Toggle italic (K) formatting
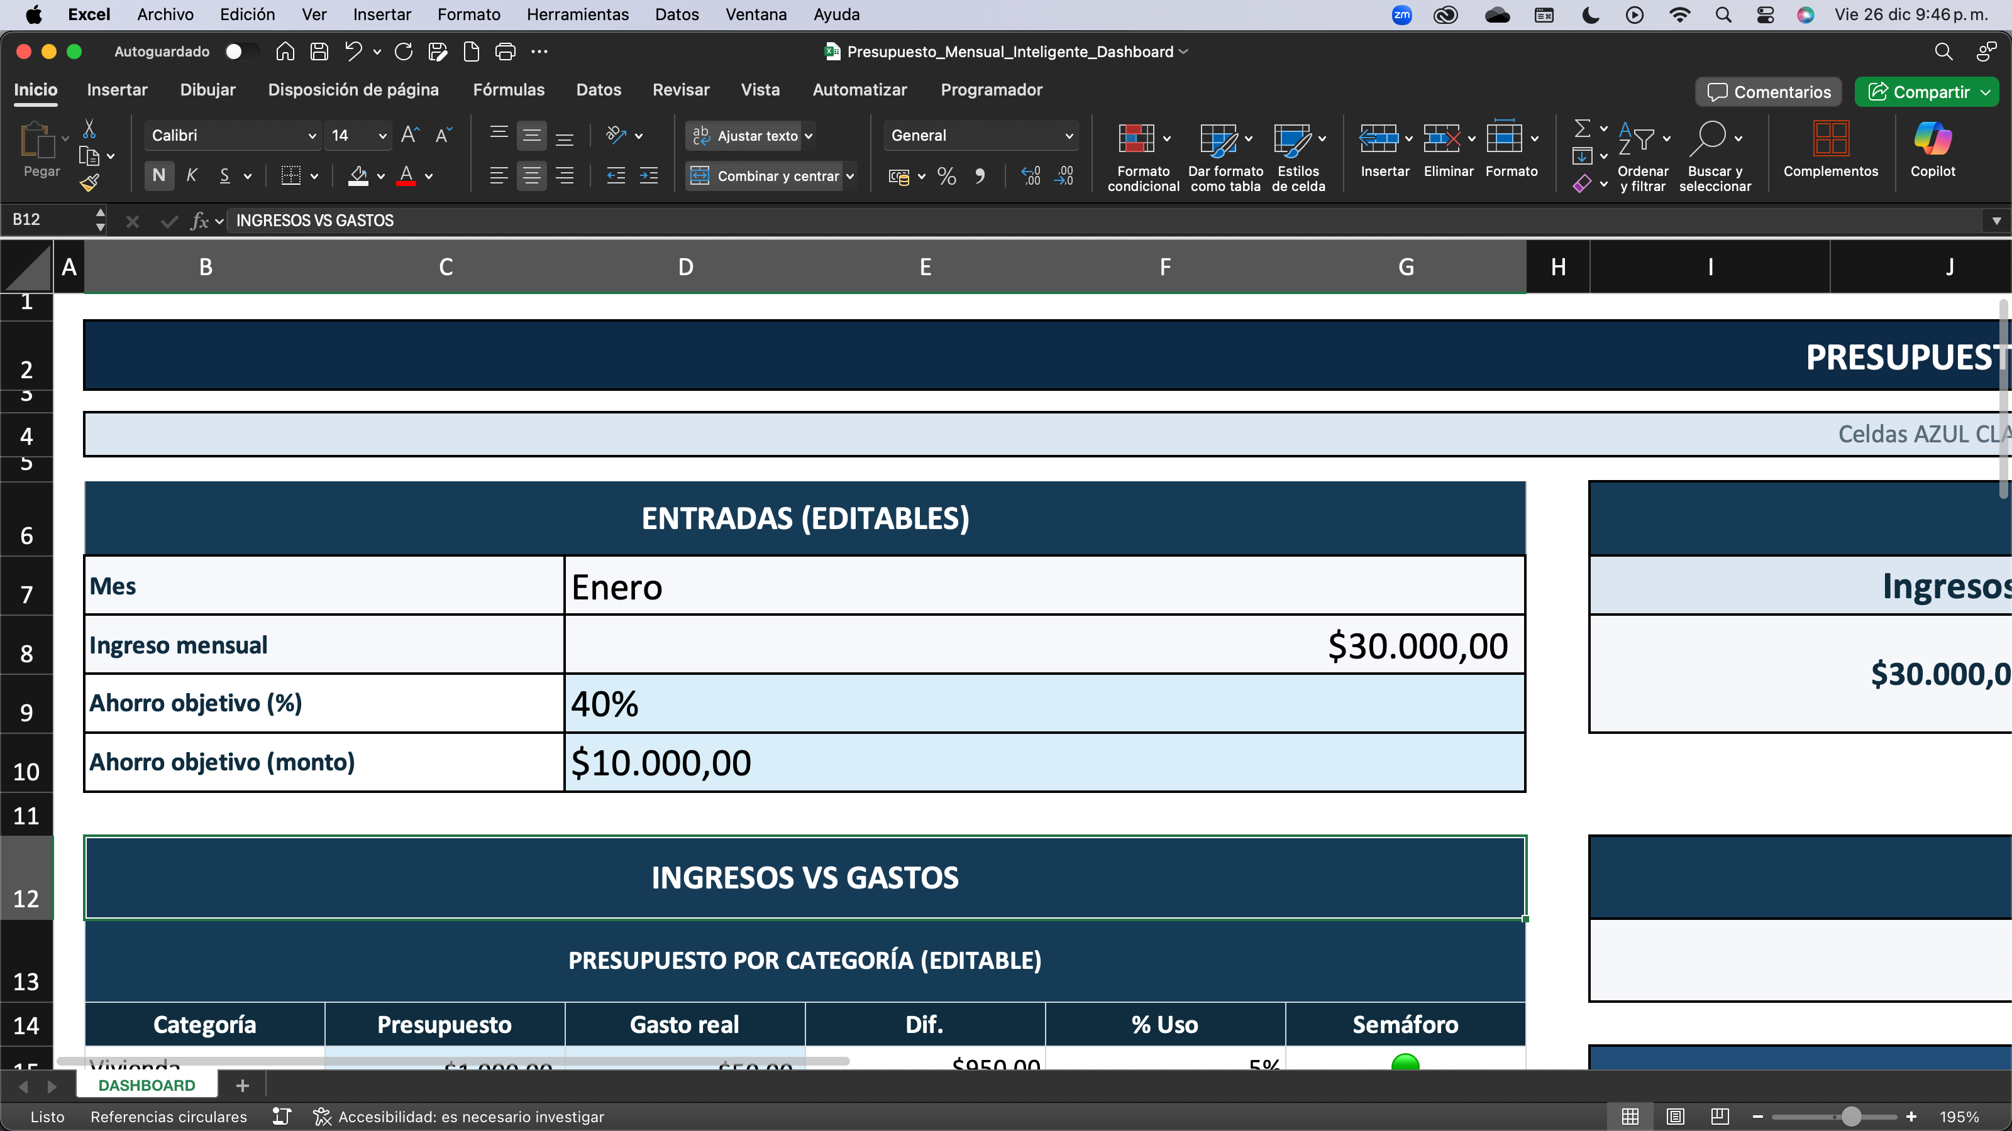The width and height of the screenshot is (2012, 1131). 191,176
